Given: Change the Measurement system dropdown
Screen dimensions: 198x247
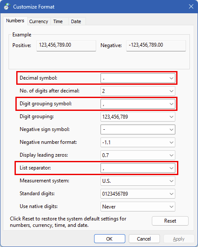Looking at the screenshot, I should (138, 181).
